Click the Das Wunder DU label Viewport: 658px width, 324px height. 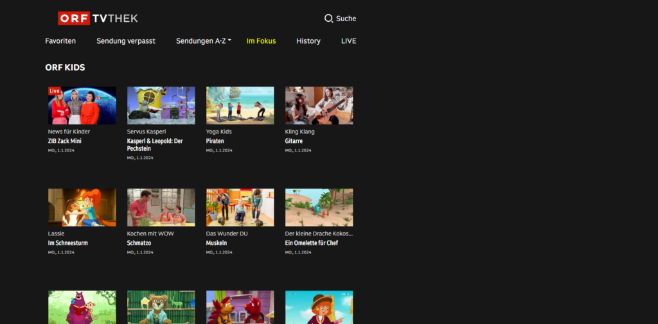(x=227, y=234)
